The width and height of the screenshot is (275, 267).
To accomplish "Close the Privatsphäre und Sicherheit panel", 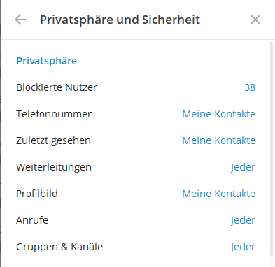I will (255, 20).
